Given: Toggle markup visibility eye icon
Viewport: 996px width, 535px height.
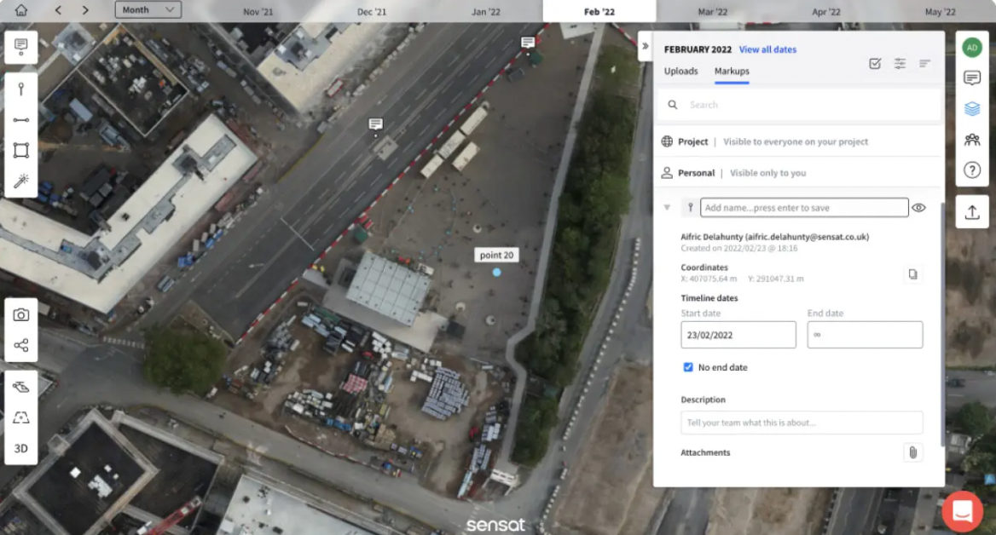Looking at the screenshot, I should coord(918,208).
